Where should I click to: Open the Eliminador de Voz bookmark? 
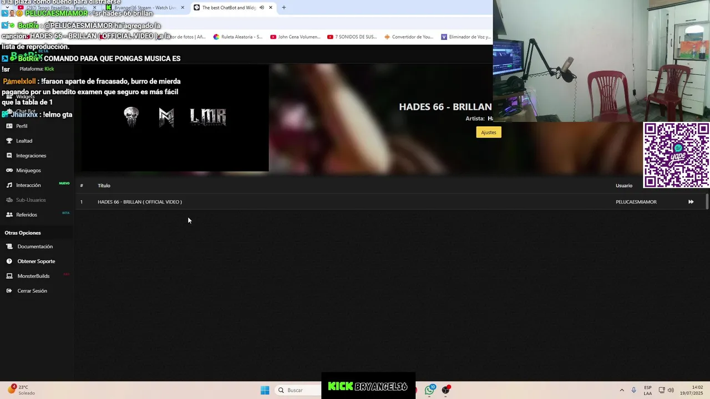(x=466, y=37)
